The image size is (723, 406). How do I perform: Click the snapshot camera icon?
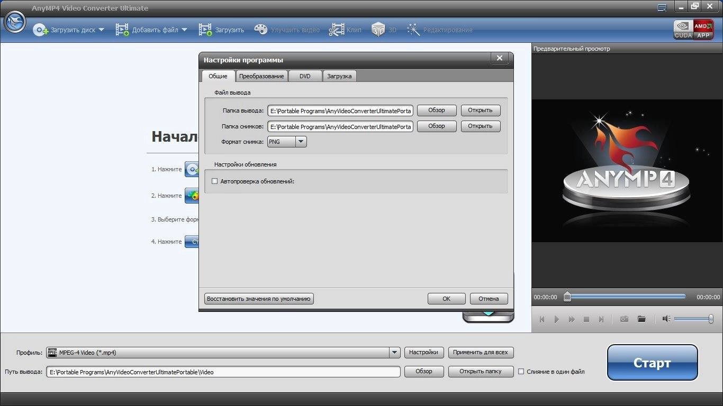pyautogui.click(x=625, y=319)
